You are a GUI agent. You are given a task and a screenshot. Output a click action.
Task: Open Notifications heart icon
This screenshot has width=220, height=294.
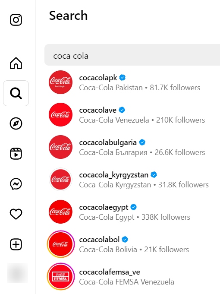point(16,214)
